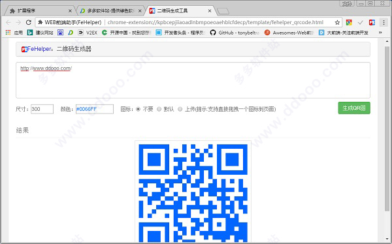Open the 应用 apps shortcut in bookmarks bar

click(x=14, y=33)
